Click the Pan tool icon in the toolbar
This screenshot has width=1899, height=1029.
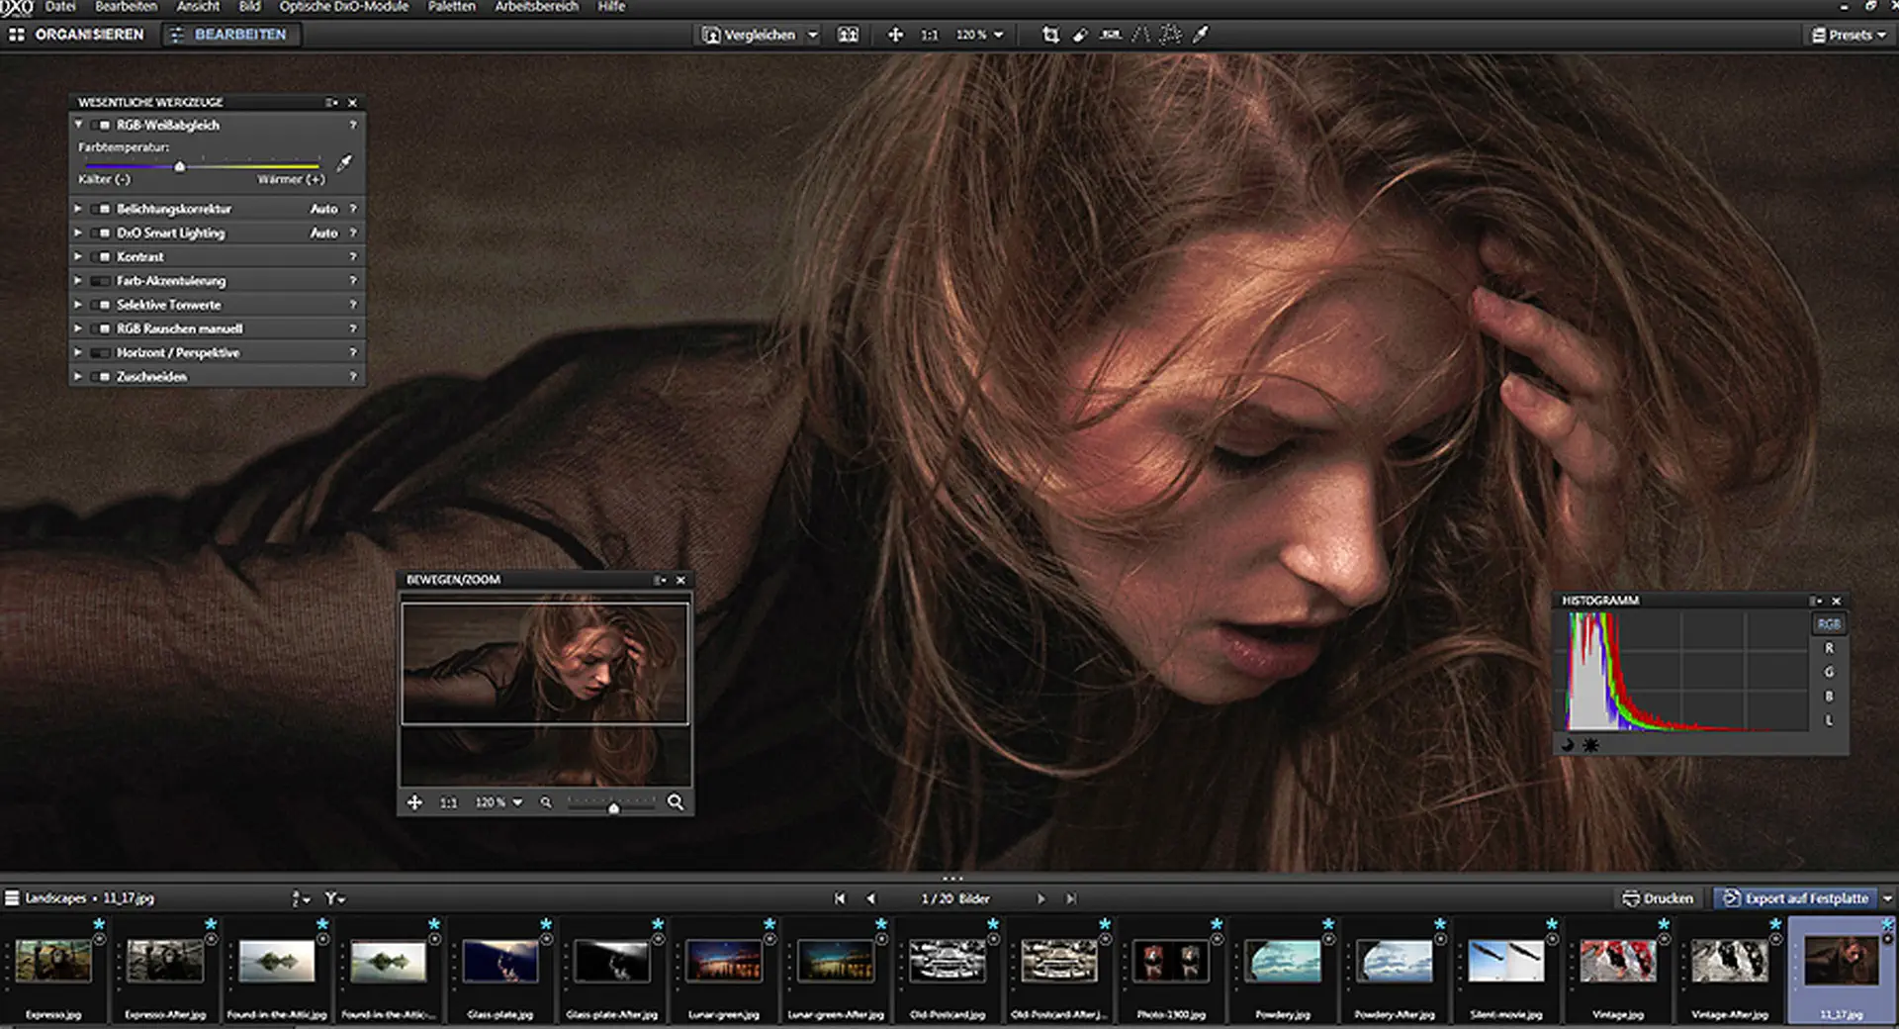click(x=894, y=35)
